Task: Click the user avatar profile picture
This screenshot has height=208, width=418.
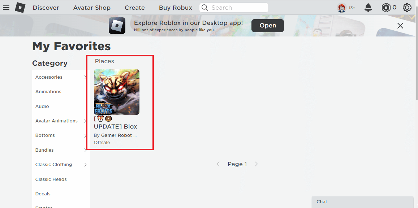Action: click(x=342, y=8)
